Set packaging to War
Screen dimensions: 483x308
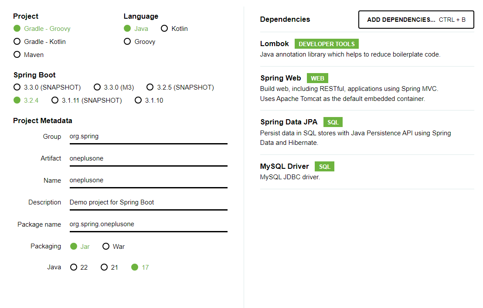114,247
